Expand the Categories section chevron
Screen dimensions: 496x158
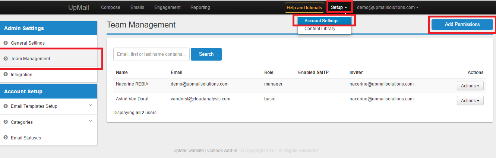coord(91,121)
